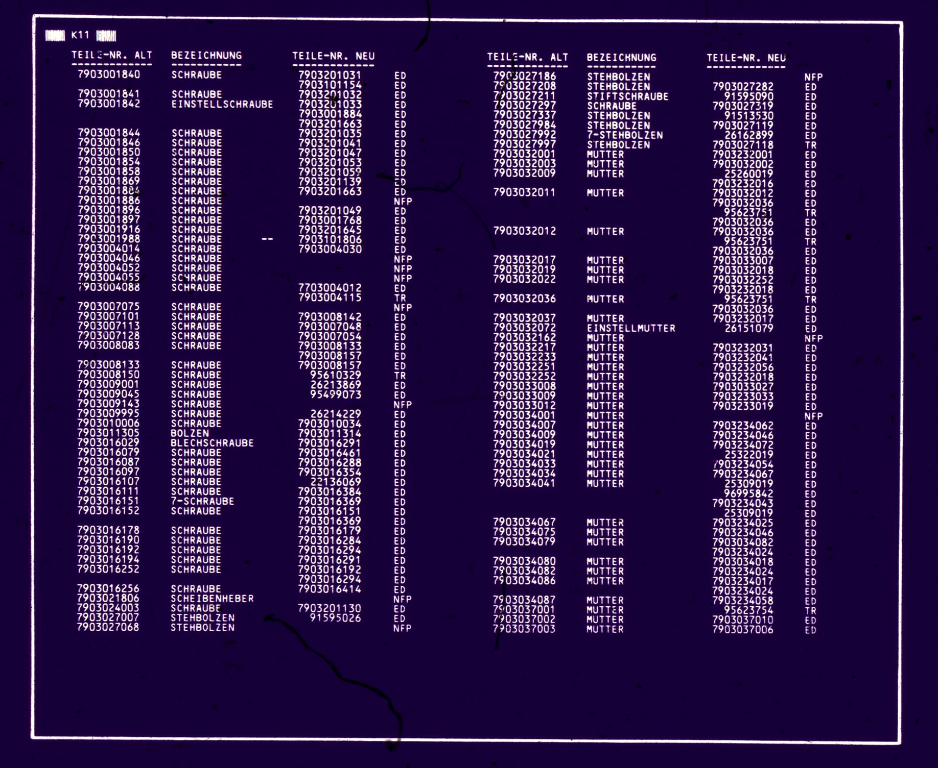This screenshot has height=768, width=938.
Task: Click the SCHEIBENHEBER entry
Action: click(212, 598)
